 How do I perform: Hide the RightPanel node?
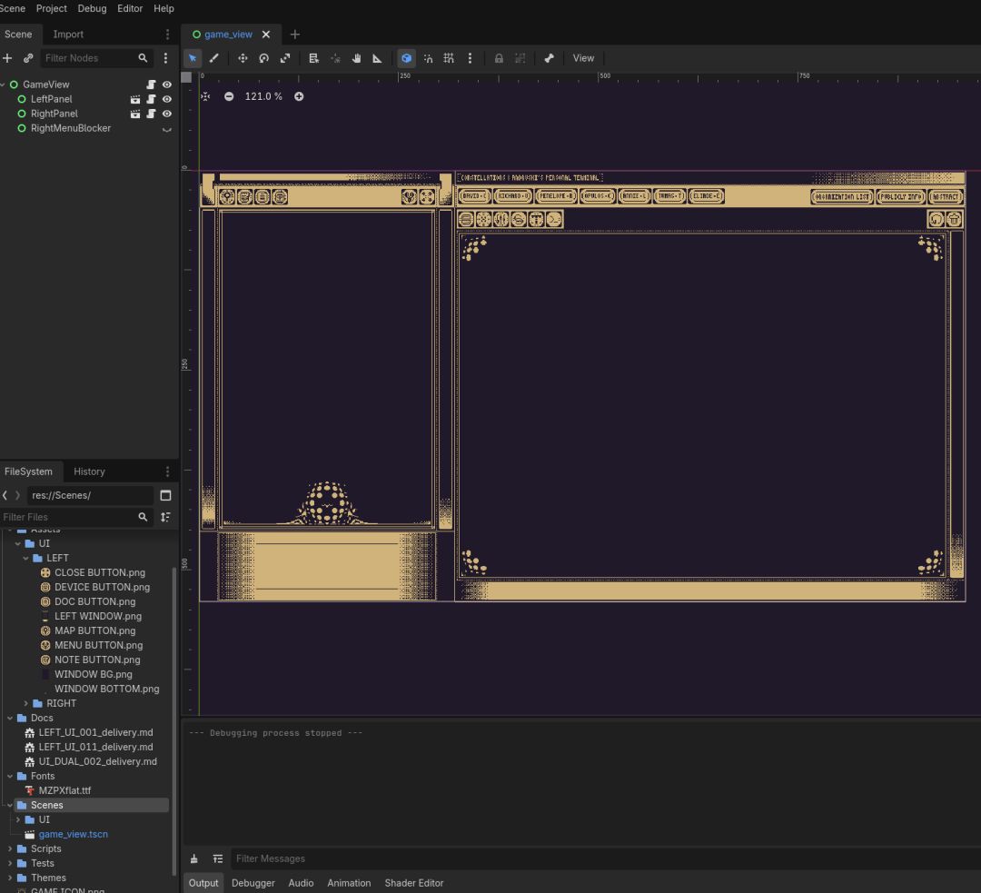point(167,114)
